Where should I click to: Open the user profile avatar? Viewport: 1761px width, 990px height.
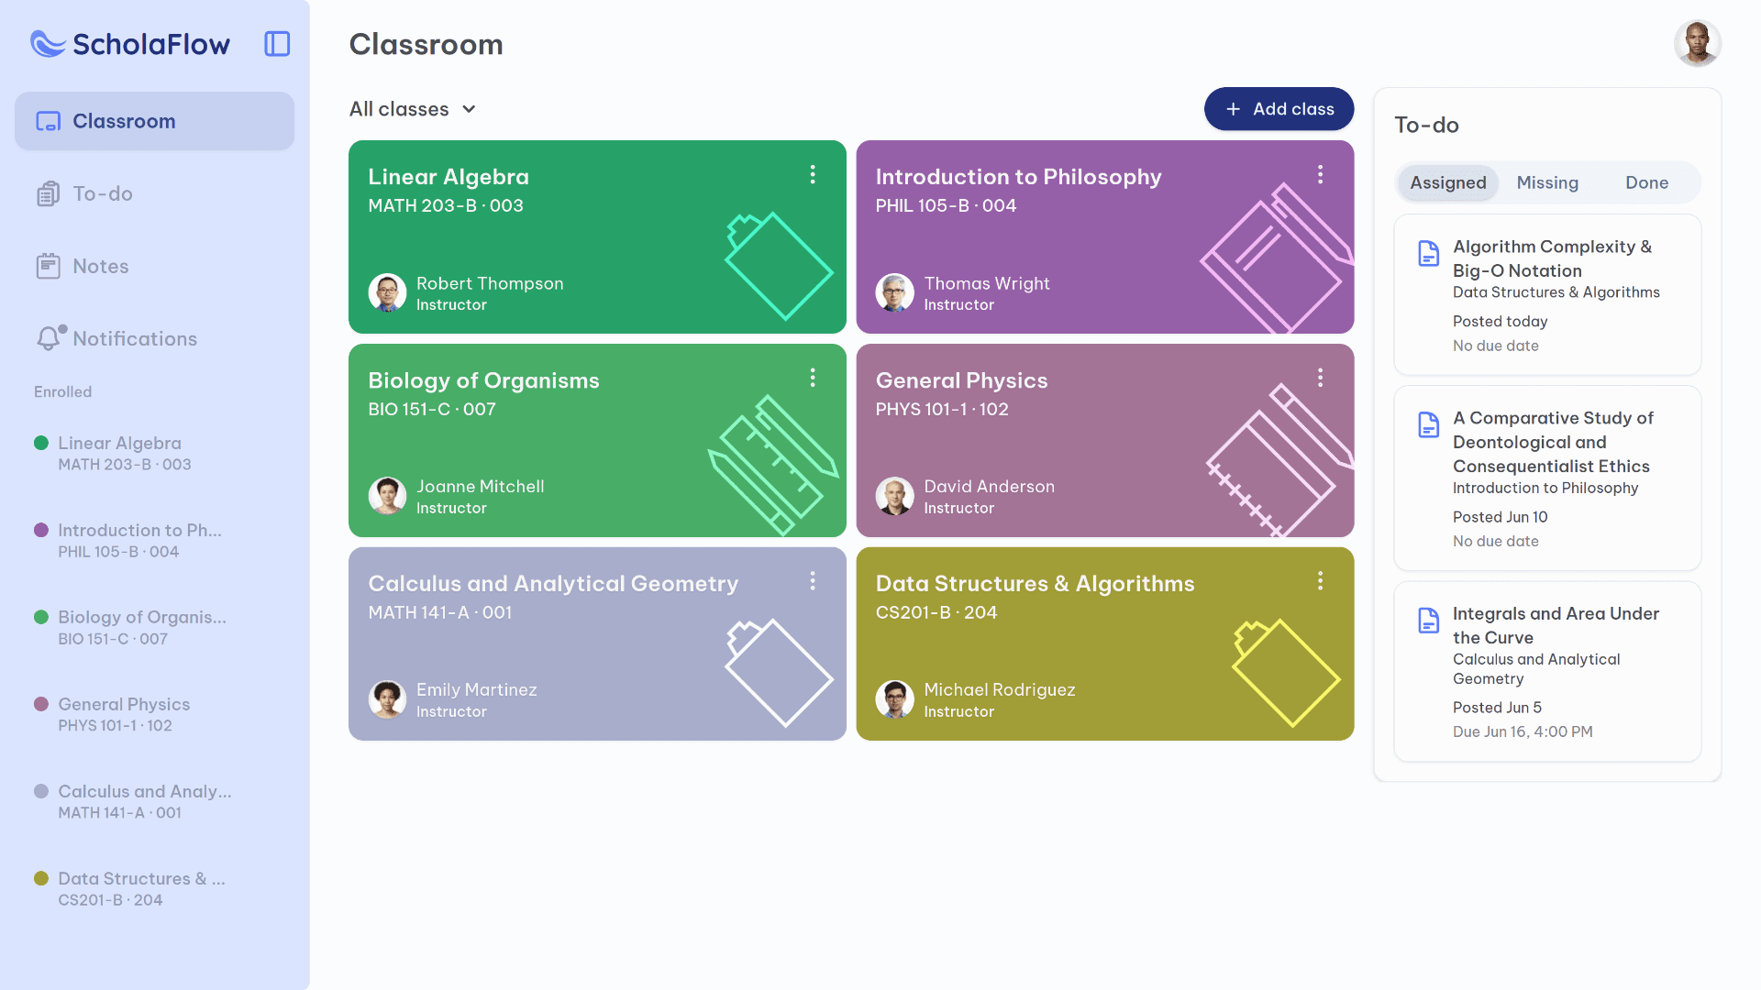(1697, 44)
